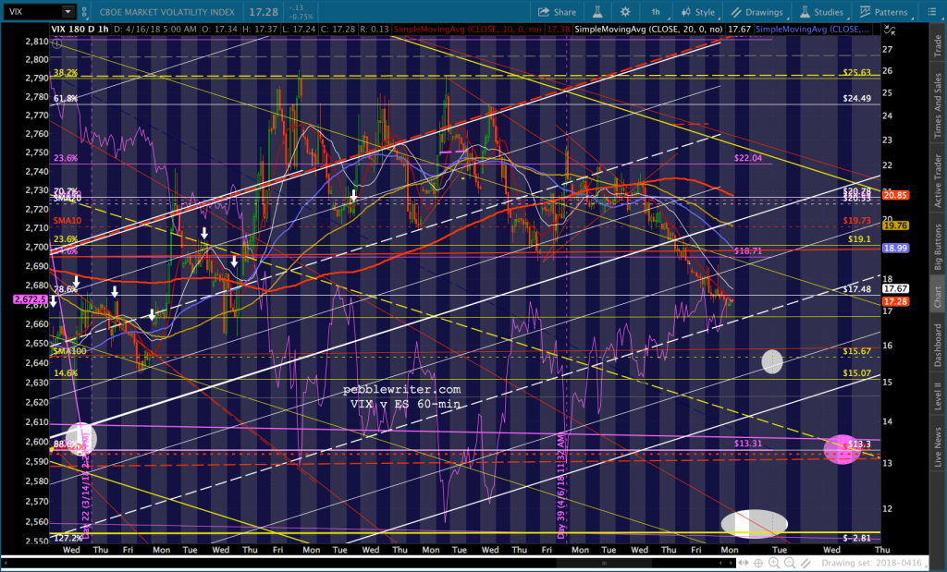Open the 1h timeframe dropdown
947x572 pixels.
(656, 12)
